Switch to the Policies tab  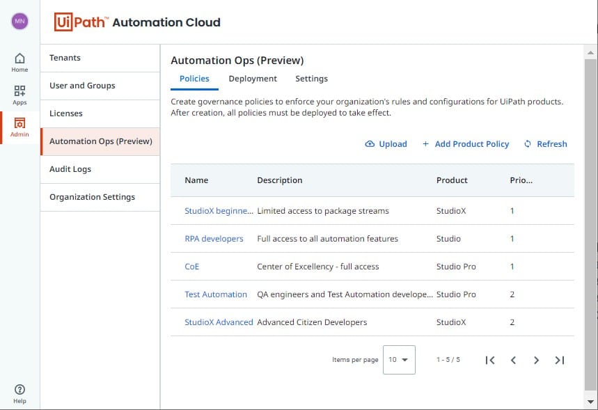pyautogui.click(x=194, y=79)
